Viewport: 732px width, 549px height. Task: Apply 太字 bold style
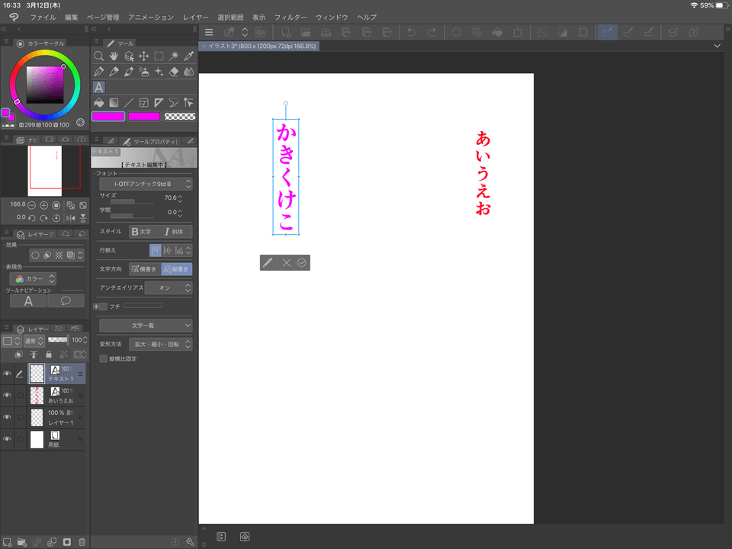[143, 231]
